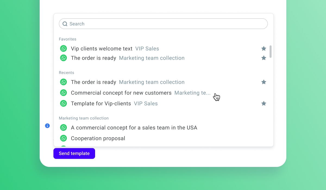Toggle the star on the Recents The order is ready row
This screenshot has width=326, height=190.
point(264,82)
